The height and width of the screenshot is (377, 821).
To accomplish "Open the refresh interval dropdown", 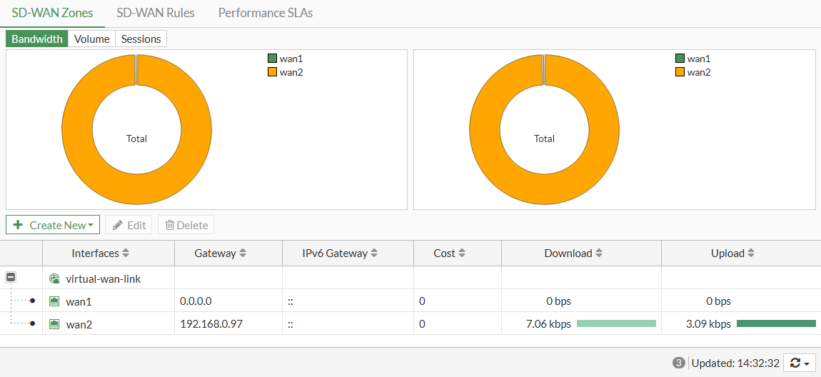I will click(800, 363).
